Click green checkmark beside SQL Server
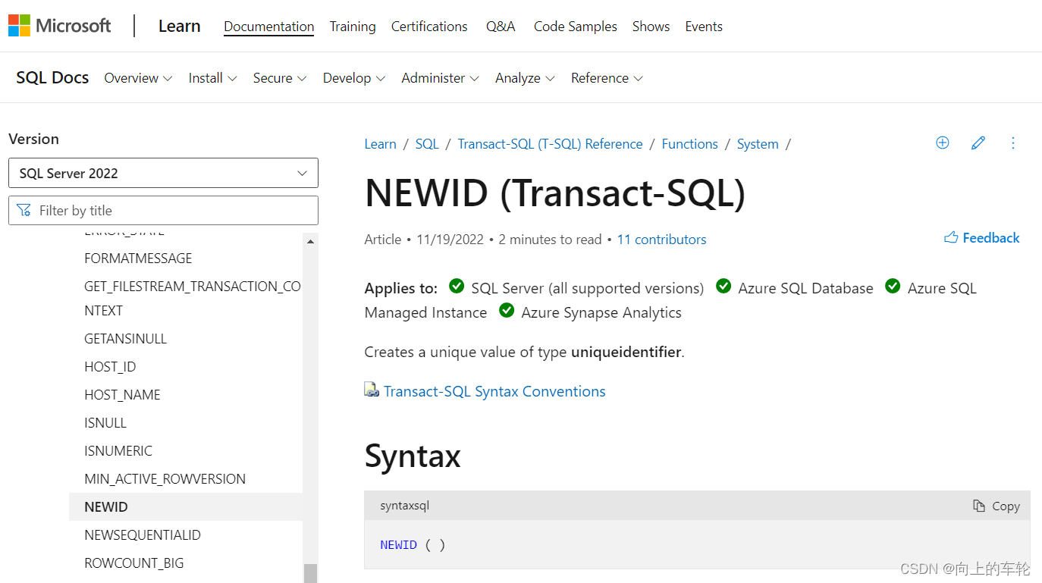 [x=457, y=286]
